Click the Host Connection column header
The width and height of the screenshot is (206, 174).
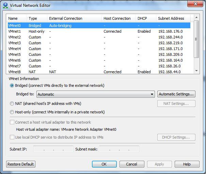pos(118,18)
